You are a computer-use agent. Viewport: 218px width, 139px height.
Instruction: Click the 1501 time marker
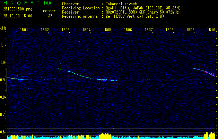click(x=24, y=30)
